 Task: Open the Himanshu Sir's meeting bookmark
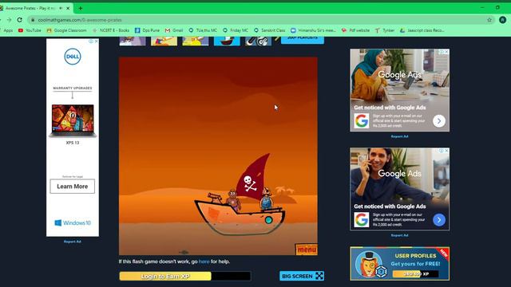pos(313,30)
